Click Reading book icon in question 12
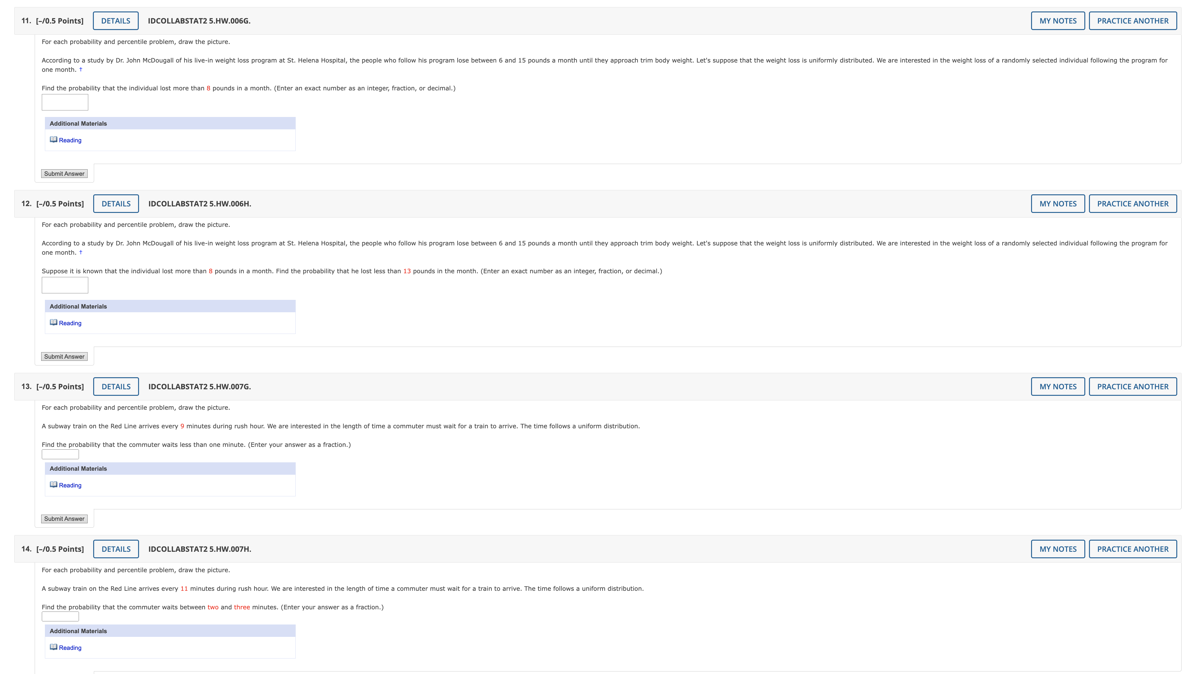The image size is (1189, 674). pyautogui.click(x=53, y=323)
